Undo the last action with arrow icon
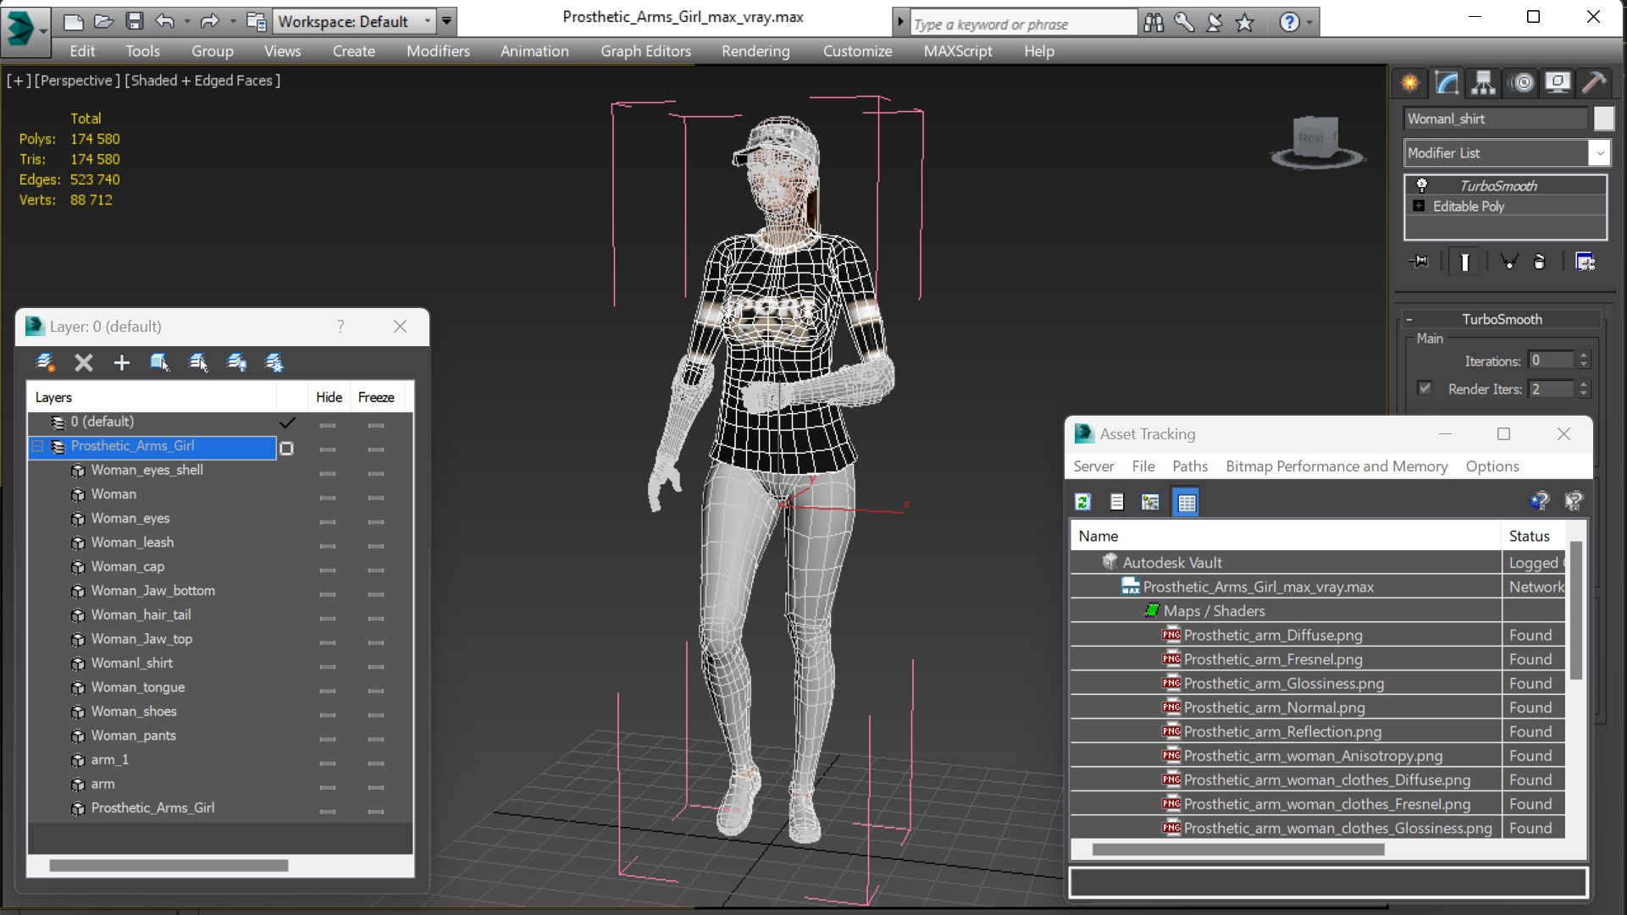 tap(165, 21)
